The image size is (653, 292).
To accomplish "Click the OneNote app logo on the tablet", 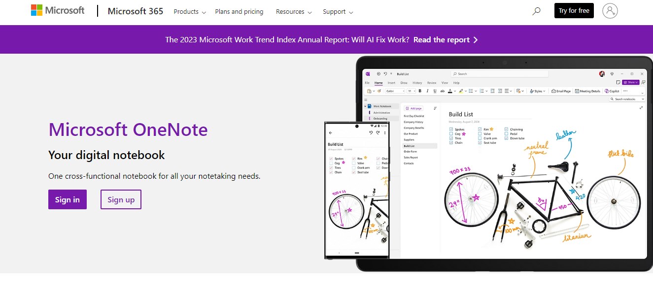I will pyautogui.click(x=368, y=74).
